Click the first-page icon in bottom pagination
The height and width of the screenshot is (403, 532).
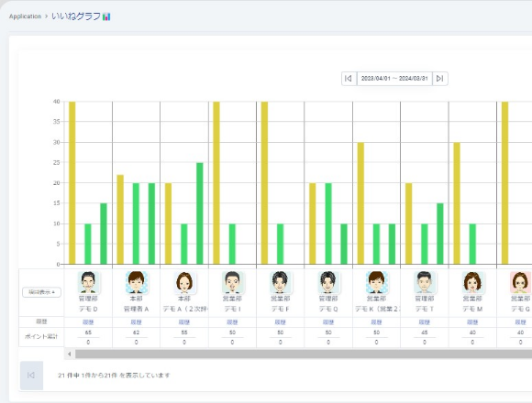click(31, 376)
